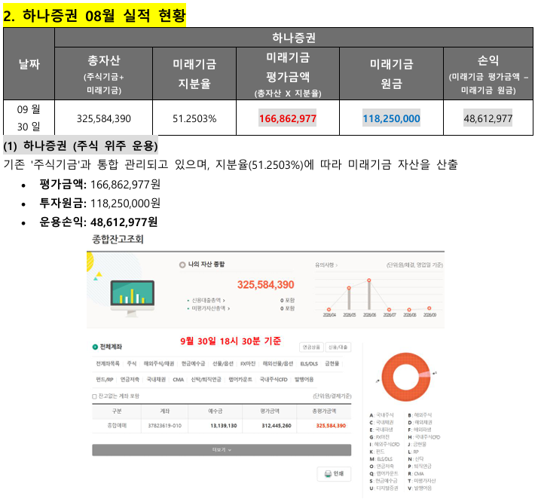Select the 선물/옵션 tab
538x502 pixels.
(223, 363)
